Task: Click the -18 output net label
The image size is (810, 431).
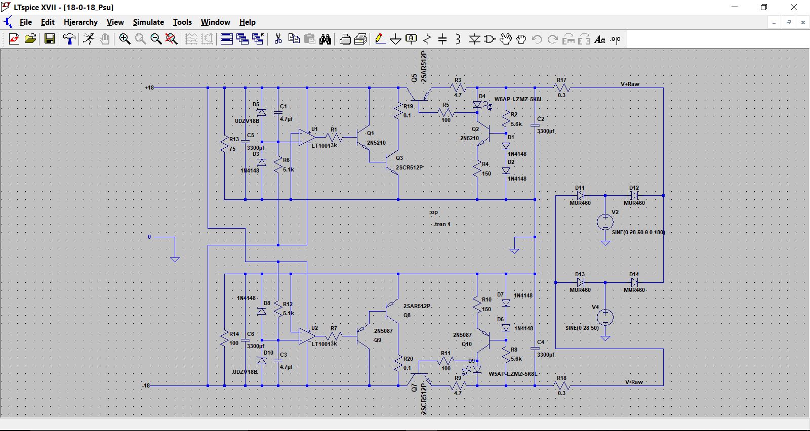Action: 146,385
